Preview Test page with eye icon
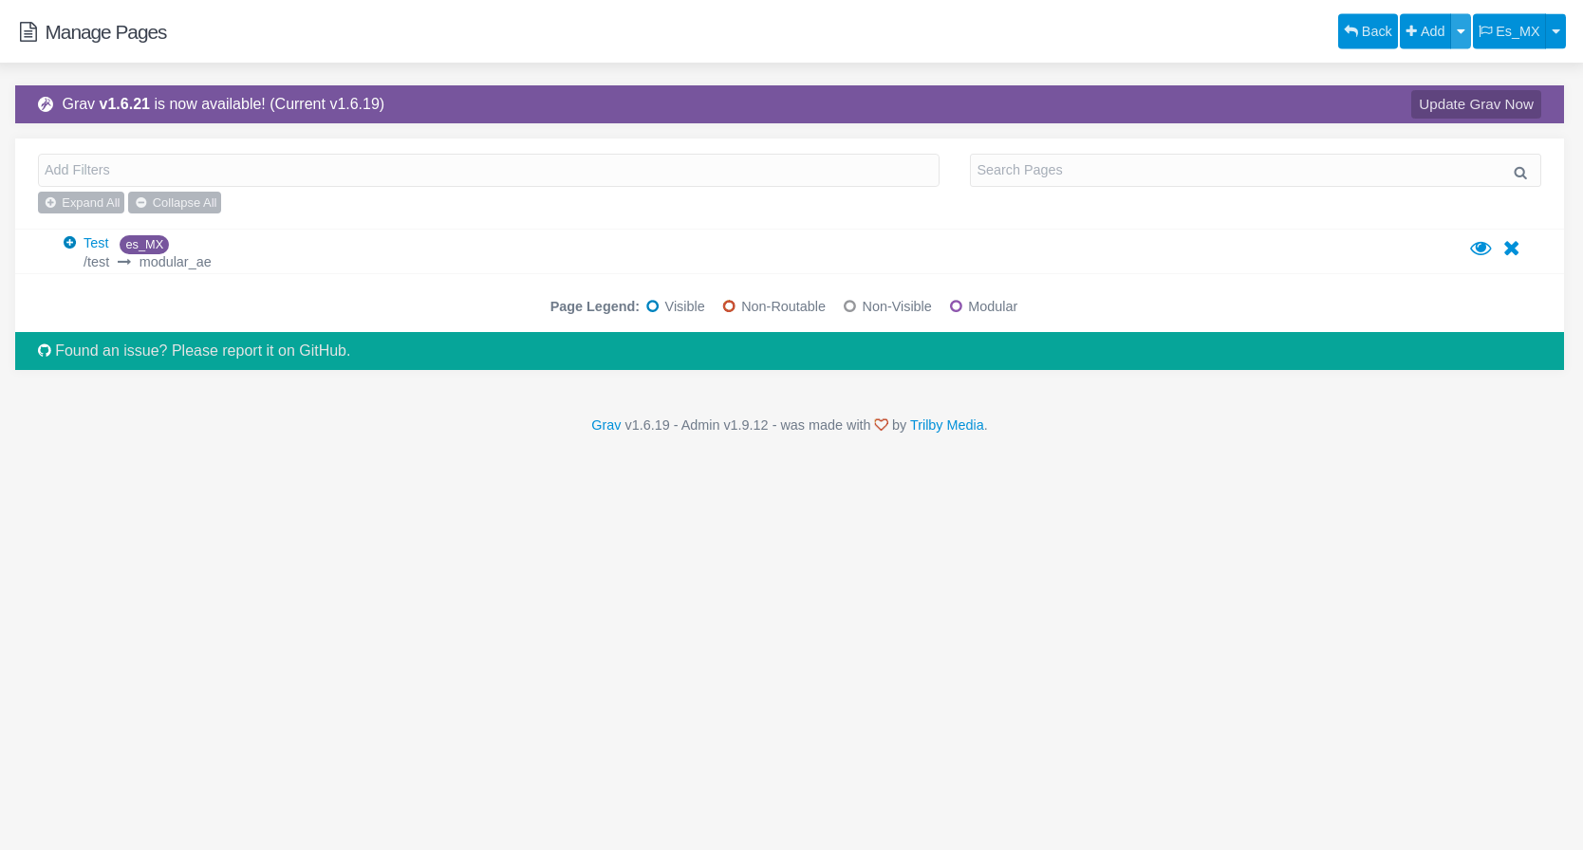 pyautogui.click(x=1481, y=249)
